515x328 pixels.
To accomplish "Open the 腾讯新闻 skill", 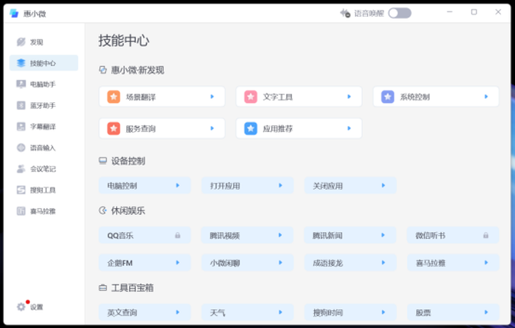I will (350, 235).
